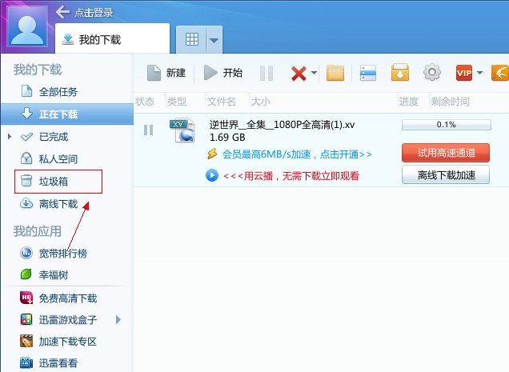Open 垃圾箱 trash in the sidebar
This screenshot has height=372, width=509.
[x=58, y=181]
